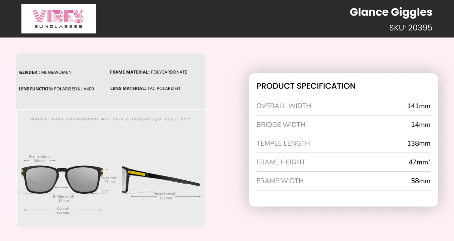Click the FRAME HEIGHT label in specification table
This screenshot has width=454, height=241.
click(x=281, y=162)
